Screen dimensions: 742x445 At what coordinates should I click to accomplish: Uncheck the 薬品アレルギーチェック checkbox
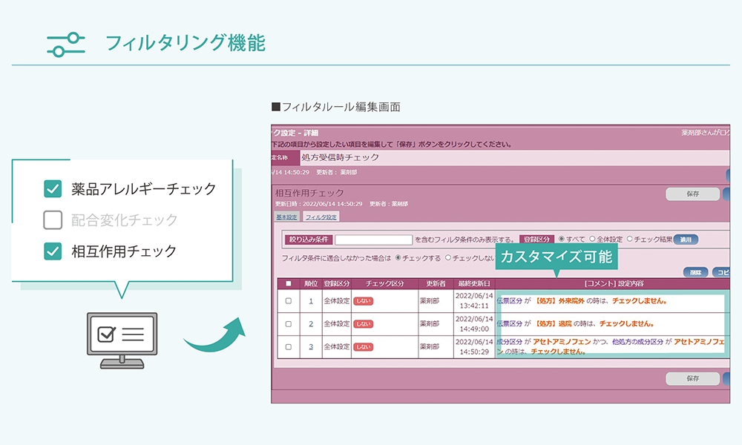point(53,188)
